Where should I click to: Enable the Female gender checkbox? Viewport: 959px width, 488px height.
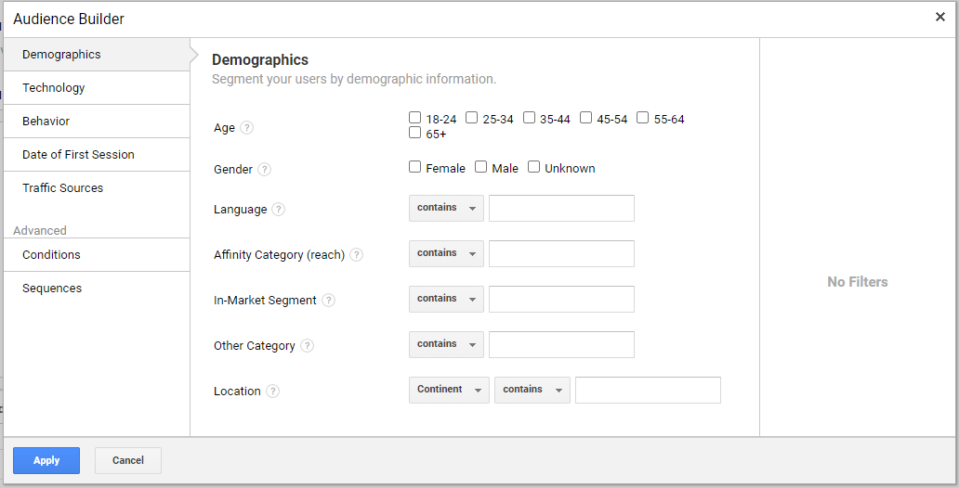(415, 167)
